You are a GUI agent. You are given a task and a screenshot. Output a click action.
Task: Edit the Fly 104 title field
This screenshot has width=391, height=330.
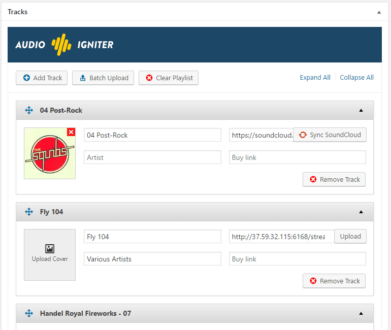(152, 236)
